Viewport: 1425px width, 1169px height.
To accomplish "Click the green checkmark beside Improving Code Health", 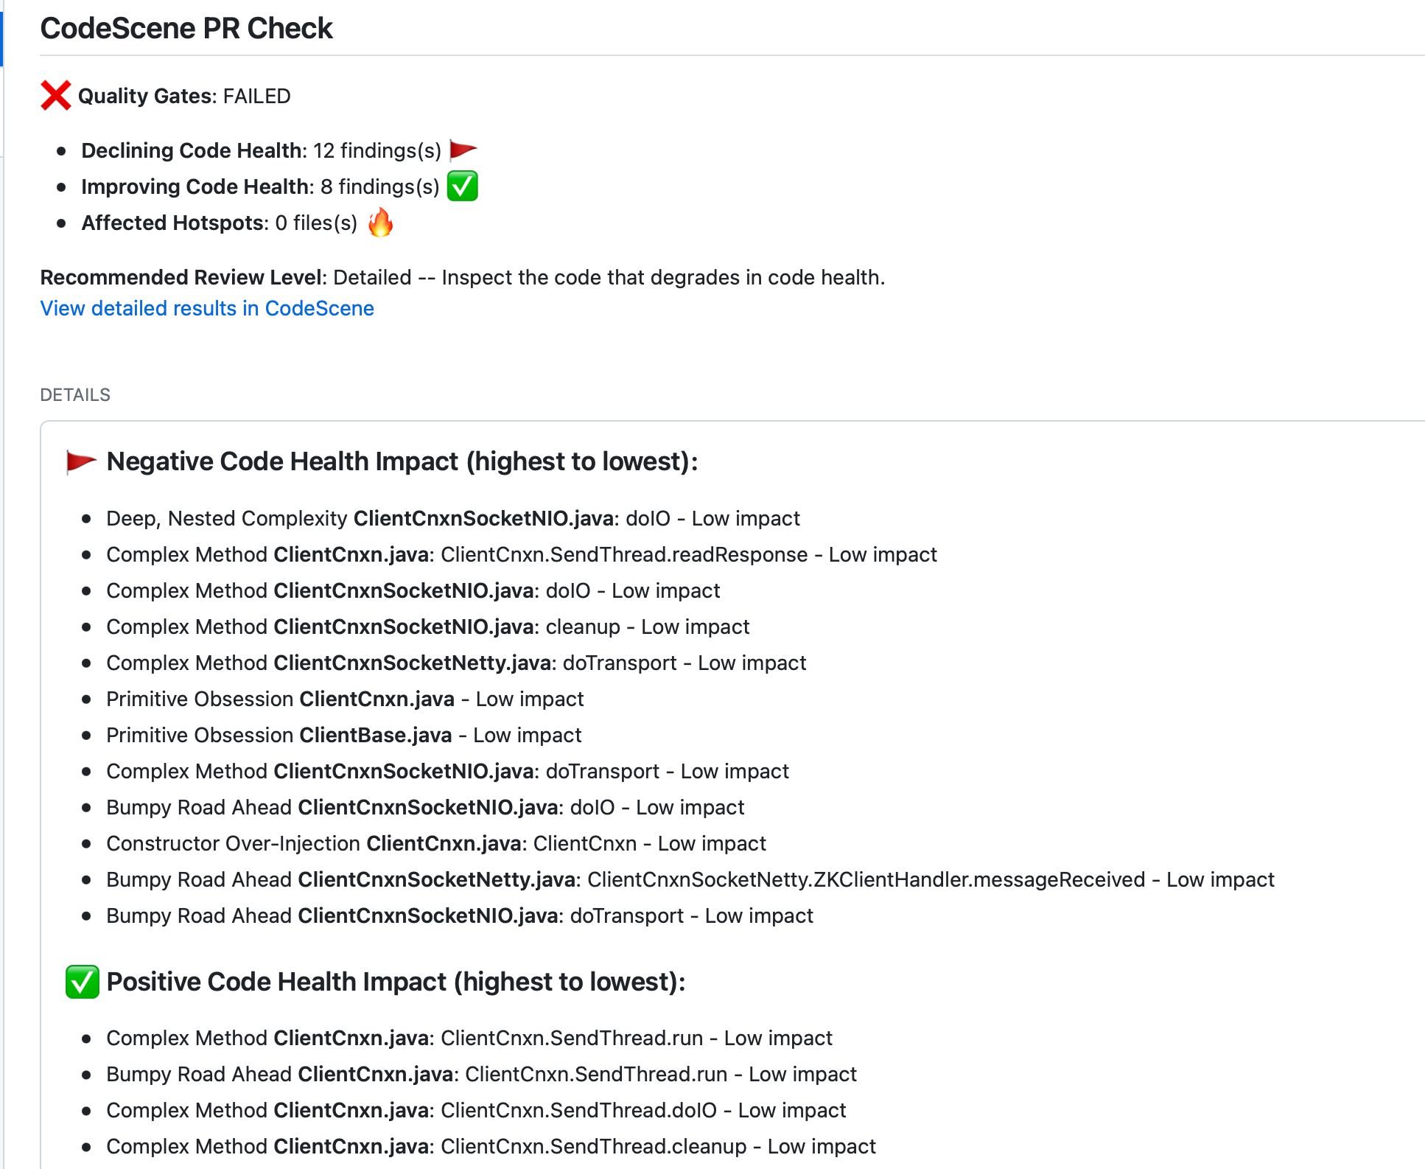I will 463,186.
